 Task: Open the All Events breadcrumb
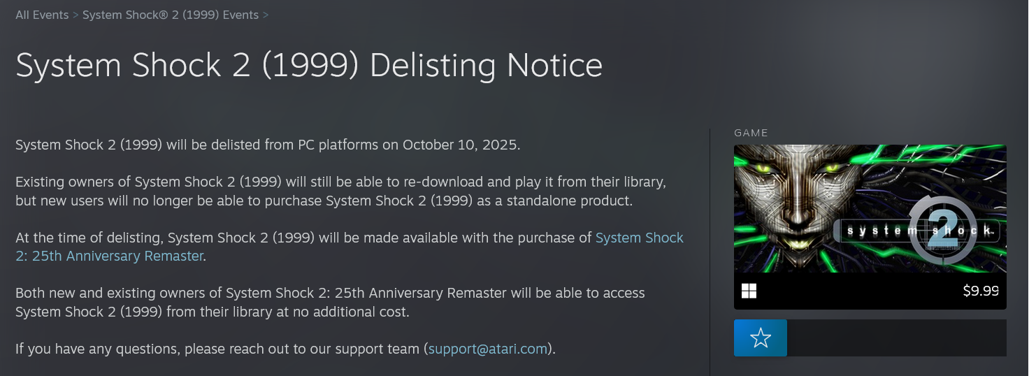click(x=42, y=15)
